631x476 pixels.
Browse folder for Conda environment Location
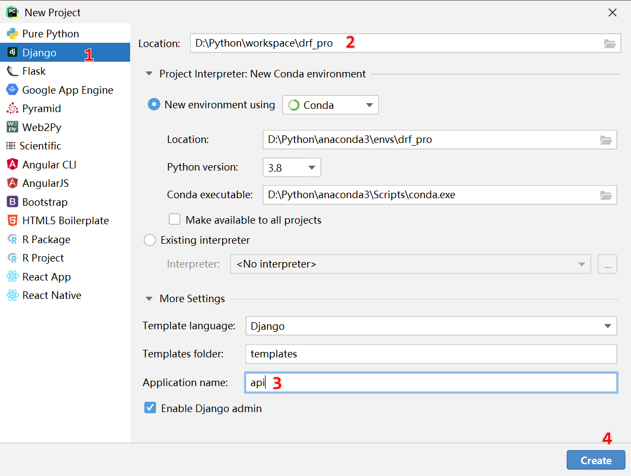606,140
